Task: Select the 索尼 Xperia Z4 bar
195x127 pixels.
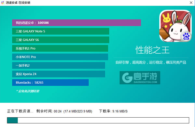Action: coord(58,74)
